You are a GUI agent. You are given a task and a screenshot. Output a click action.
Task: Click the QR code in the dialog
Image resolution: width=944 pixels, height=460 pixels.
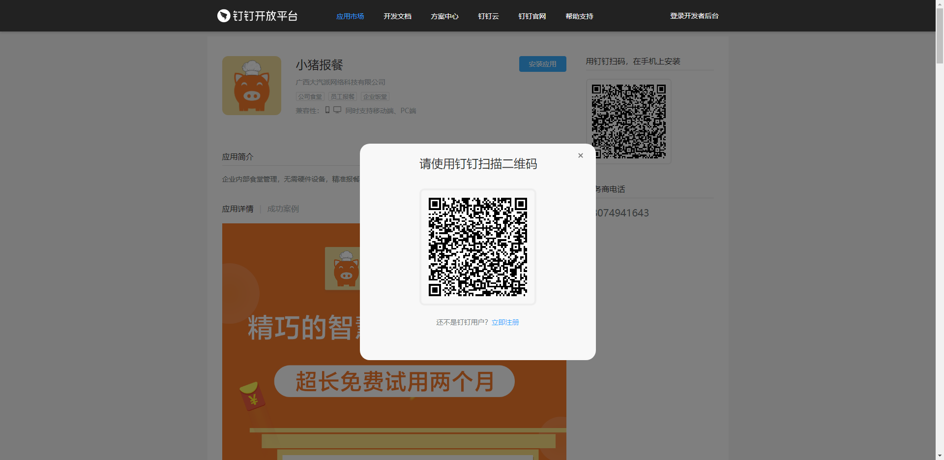coord(478,247)
